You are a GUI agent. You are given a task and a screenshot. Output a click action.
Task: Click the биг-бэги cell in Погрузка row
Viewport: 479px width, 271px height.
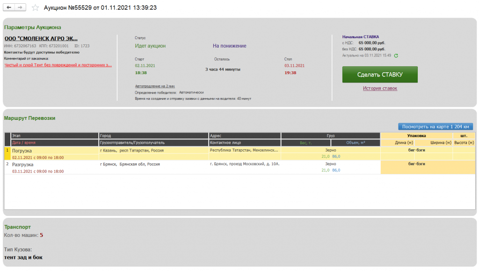pyautogui.click(x=417, y=150)
